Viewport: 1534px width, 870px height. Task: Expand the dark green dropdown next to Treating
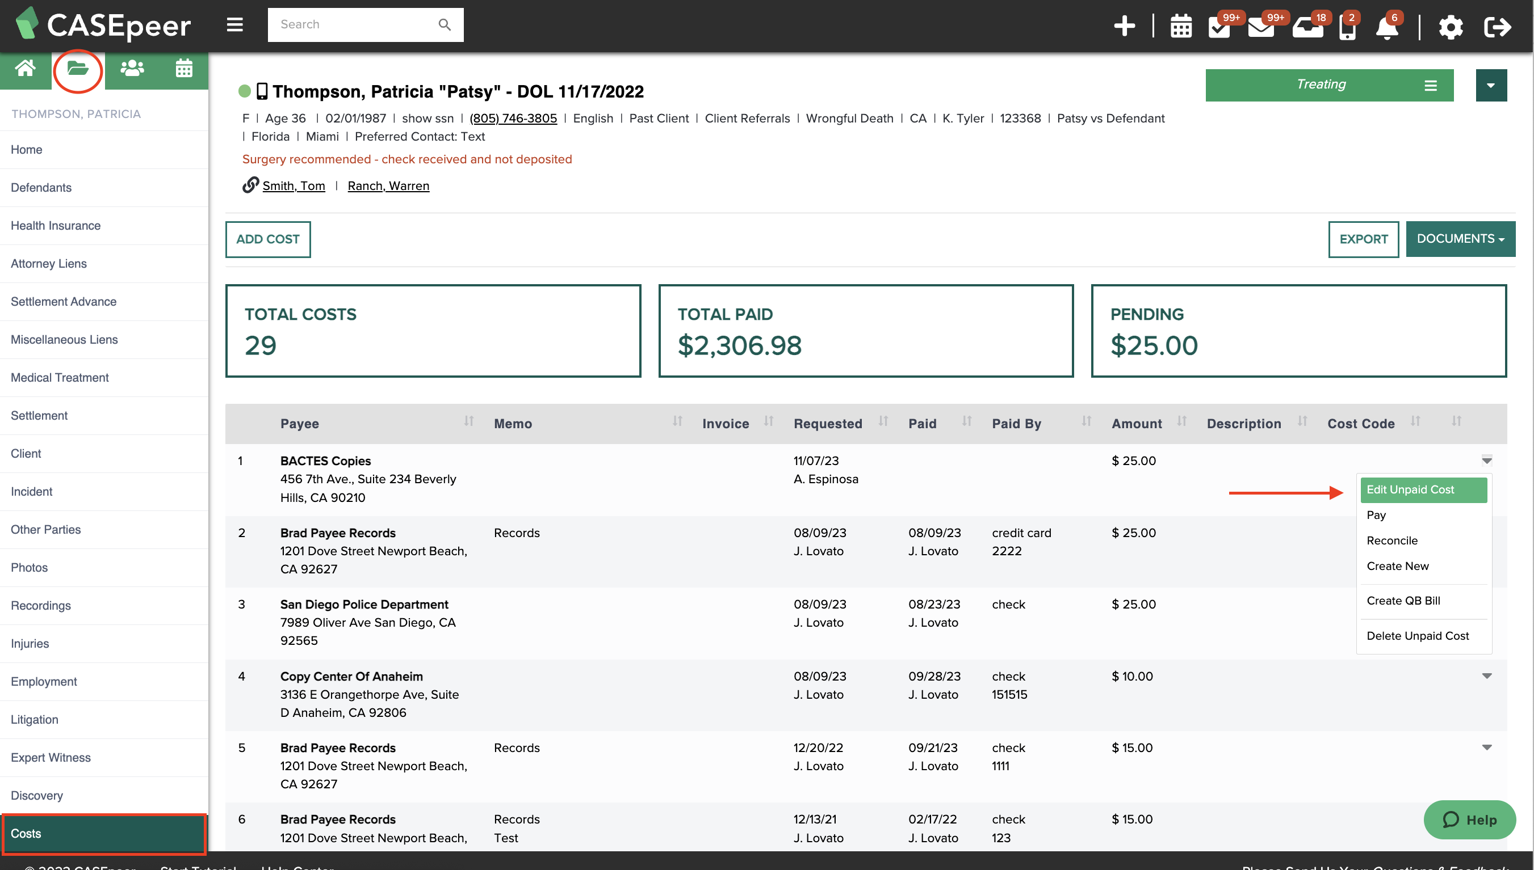(1491, 86)
